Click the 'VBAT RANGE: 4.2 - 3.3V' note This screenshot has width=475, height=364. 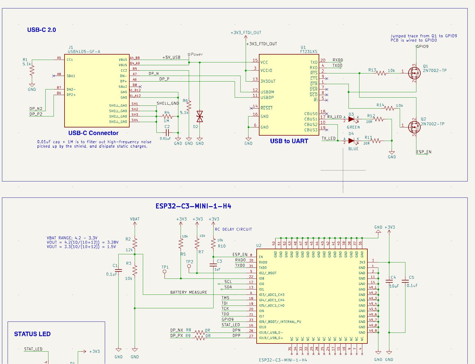pyautogui.click(x=72, y=238)
